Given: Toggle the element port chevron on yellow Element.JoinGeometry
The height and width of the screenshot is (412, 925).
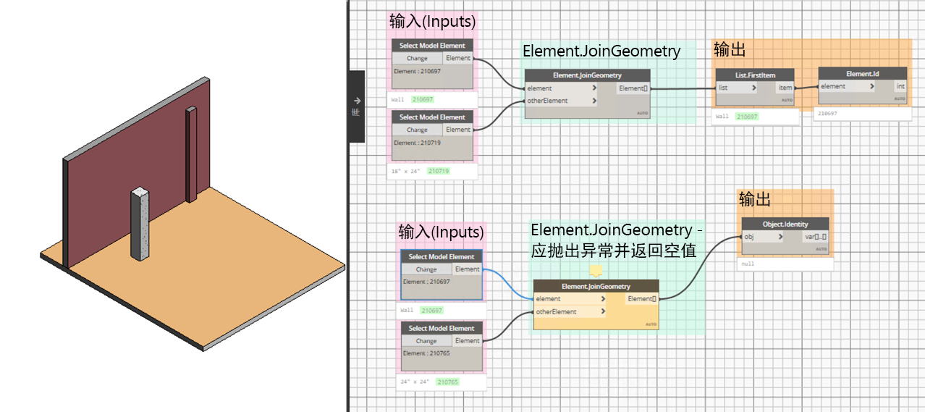Looking at the screenshot, I should point(603,299).
